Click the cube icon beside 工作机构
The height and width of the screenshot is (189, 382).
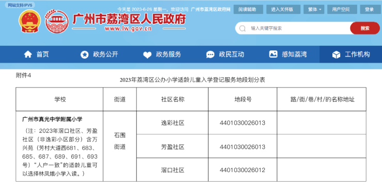point(336,55)
